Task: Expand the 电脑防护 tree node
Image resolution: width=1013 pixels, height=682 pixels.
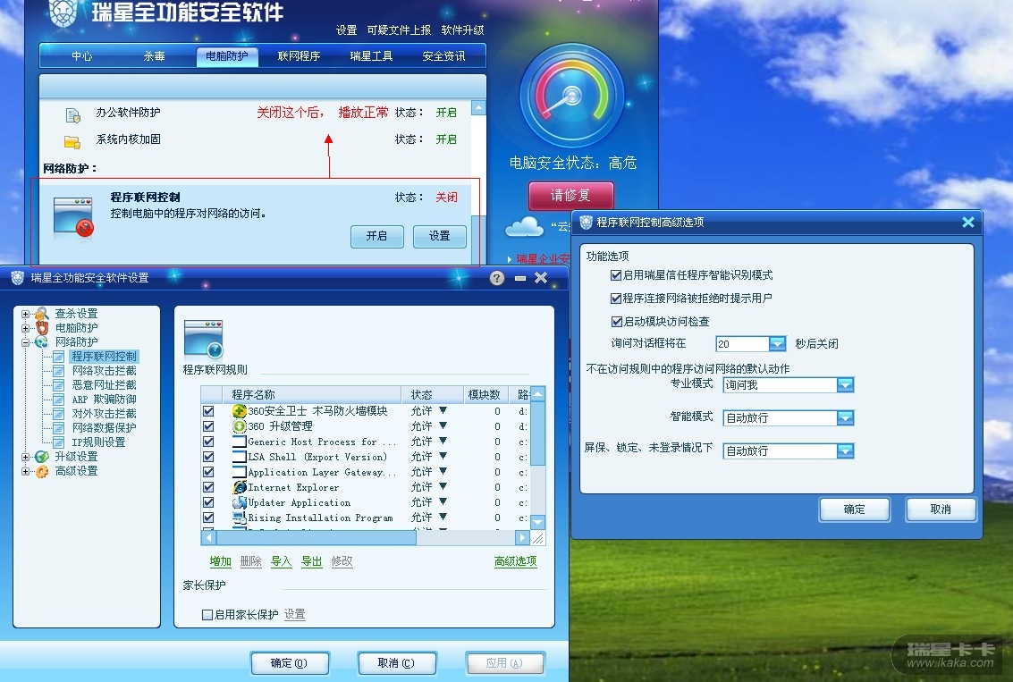Action: tap(25, 328)
